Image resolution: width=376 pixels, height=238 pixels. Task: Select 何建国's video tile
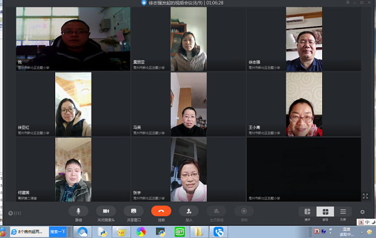point(73,169)
